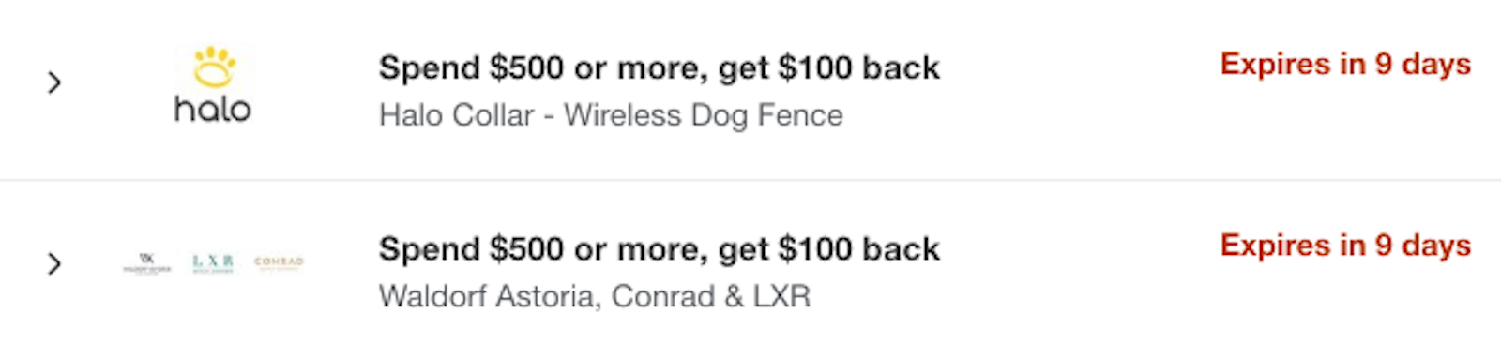Click $100 back in the Halo offer title
This screenshot has height=358, width=1501.
tap(858, 67)
